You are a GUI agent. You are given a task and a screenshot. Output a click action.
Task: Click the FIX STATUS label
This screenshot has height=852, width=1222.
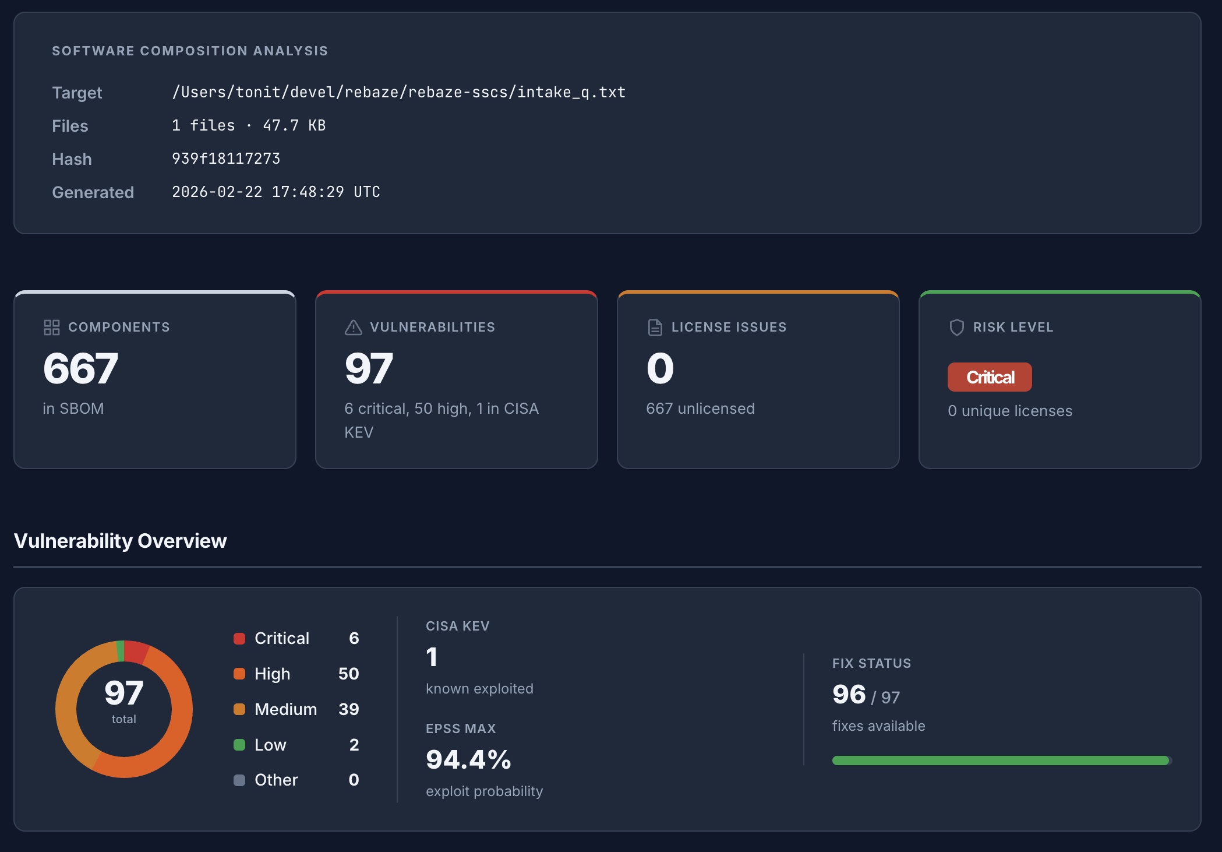pos(871,663)
